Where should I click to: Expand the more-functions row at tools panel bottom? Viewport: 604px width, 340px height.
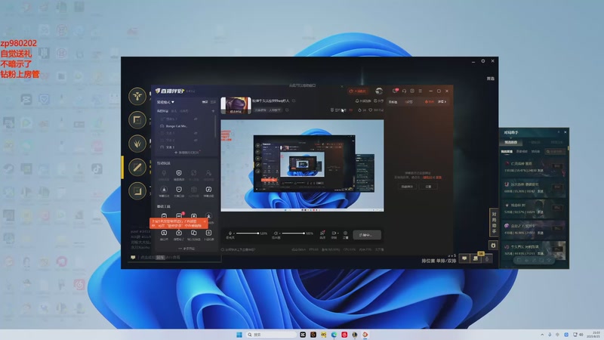tap(186, 249)
